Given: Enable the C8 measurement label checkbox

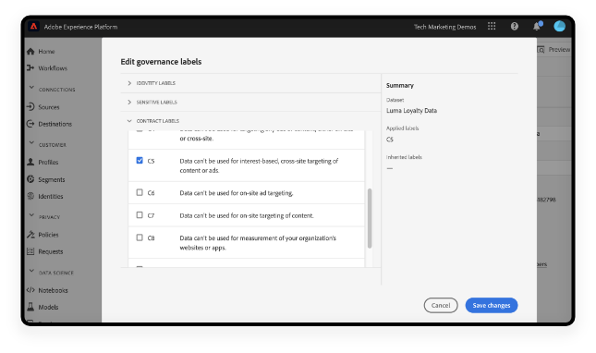Looking at the screenshot, I should [x=140, y=237].
